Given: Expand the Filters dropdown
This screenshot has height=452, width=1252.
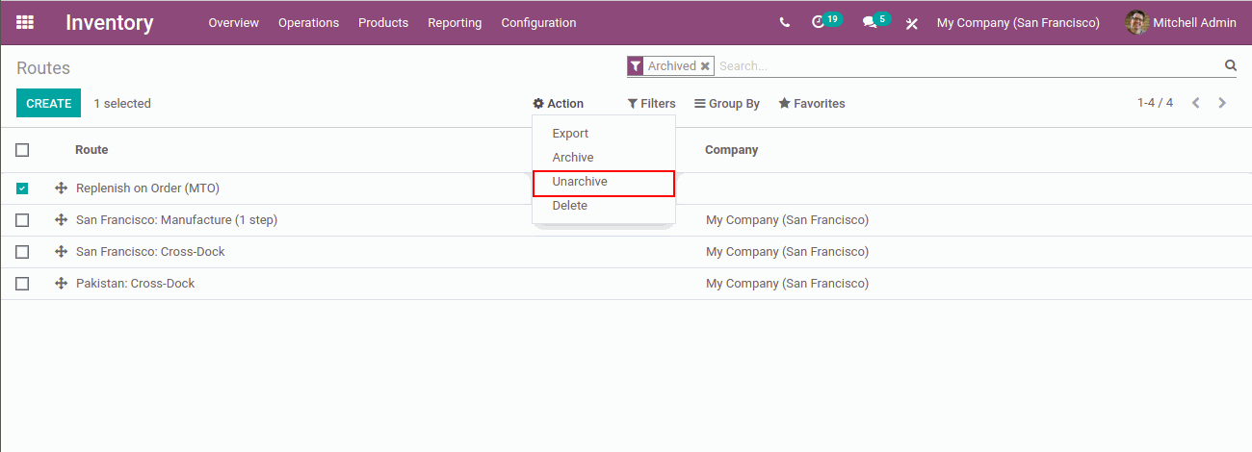Looking at the screenshot, I should pos(651,104).
